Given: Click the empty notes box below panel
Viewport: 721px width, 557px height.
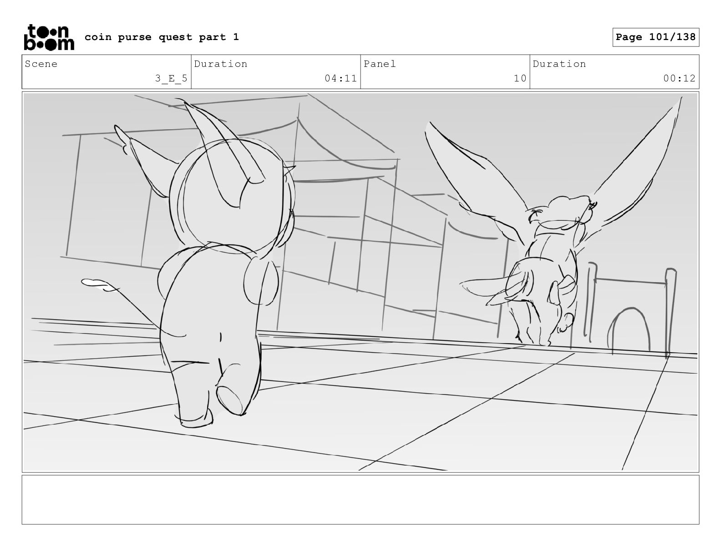Looking at the screenshot, I should tap(360, 500).
